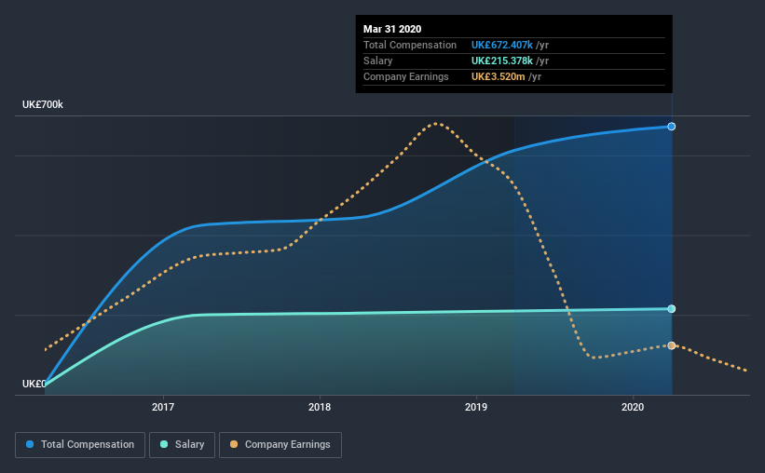This screenshot has height=473, width=765.
Task: Click the teal dot in Salary legend
Action: [x=164, y=444]
